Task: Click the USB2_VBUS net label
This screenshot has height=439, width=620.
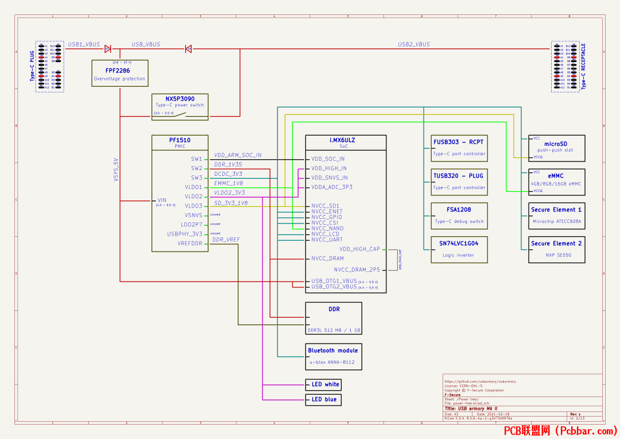Action: pyautogui.click(x=413, y=44)
